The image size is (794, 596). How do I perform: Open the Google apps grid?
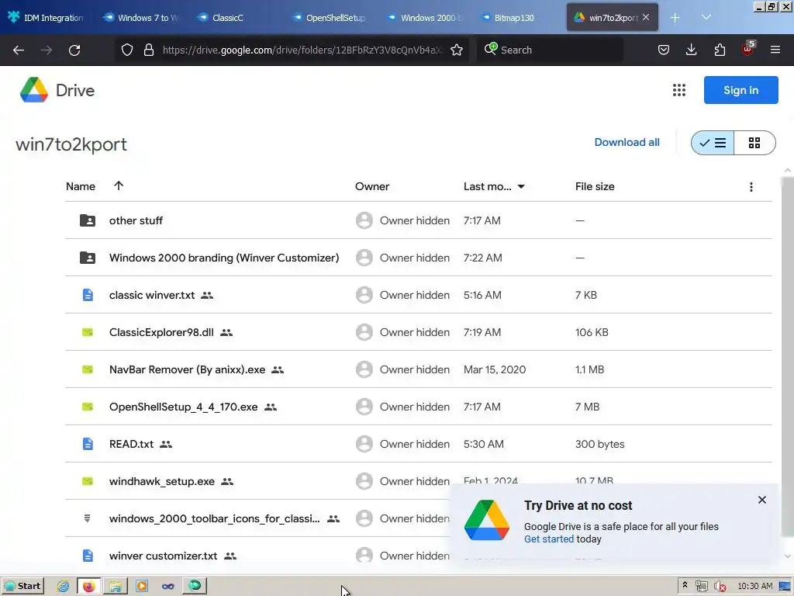[x=679, y=90]
